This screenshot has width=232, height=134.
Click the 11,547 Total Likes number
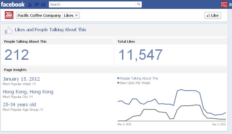click(x=140, y=55)
